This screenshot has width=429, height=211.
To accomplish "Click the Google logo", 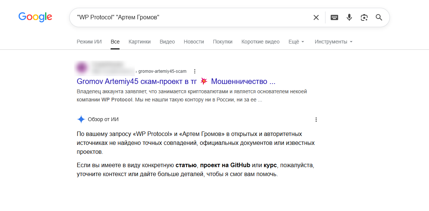I will [x=35, y=17].
